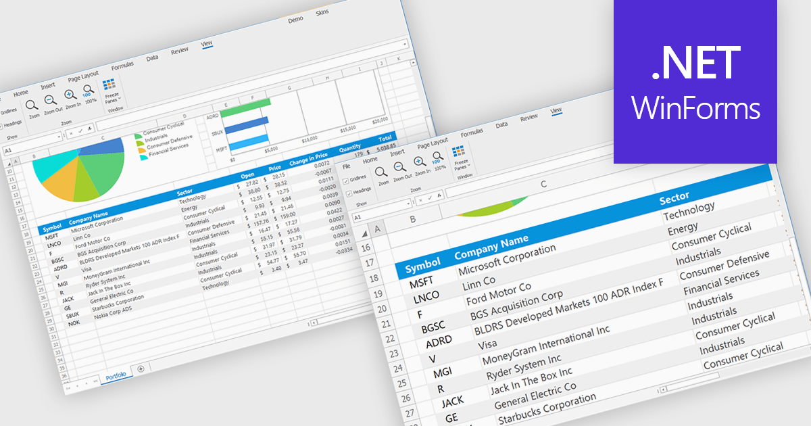
Task: Select column C header in front window
Action: coord(543,185)
